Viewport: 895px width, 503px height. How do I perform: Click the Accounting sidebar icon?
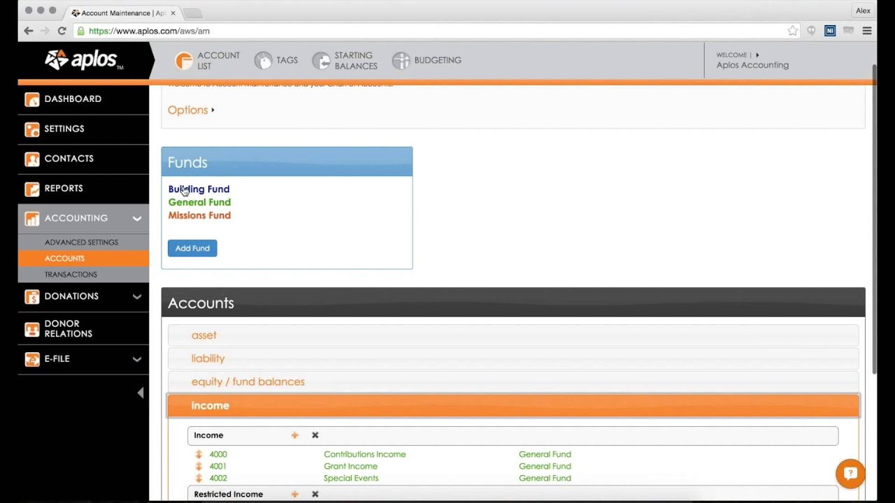coord(32,219)
